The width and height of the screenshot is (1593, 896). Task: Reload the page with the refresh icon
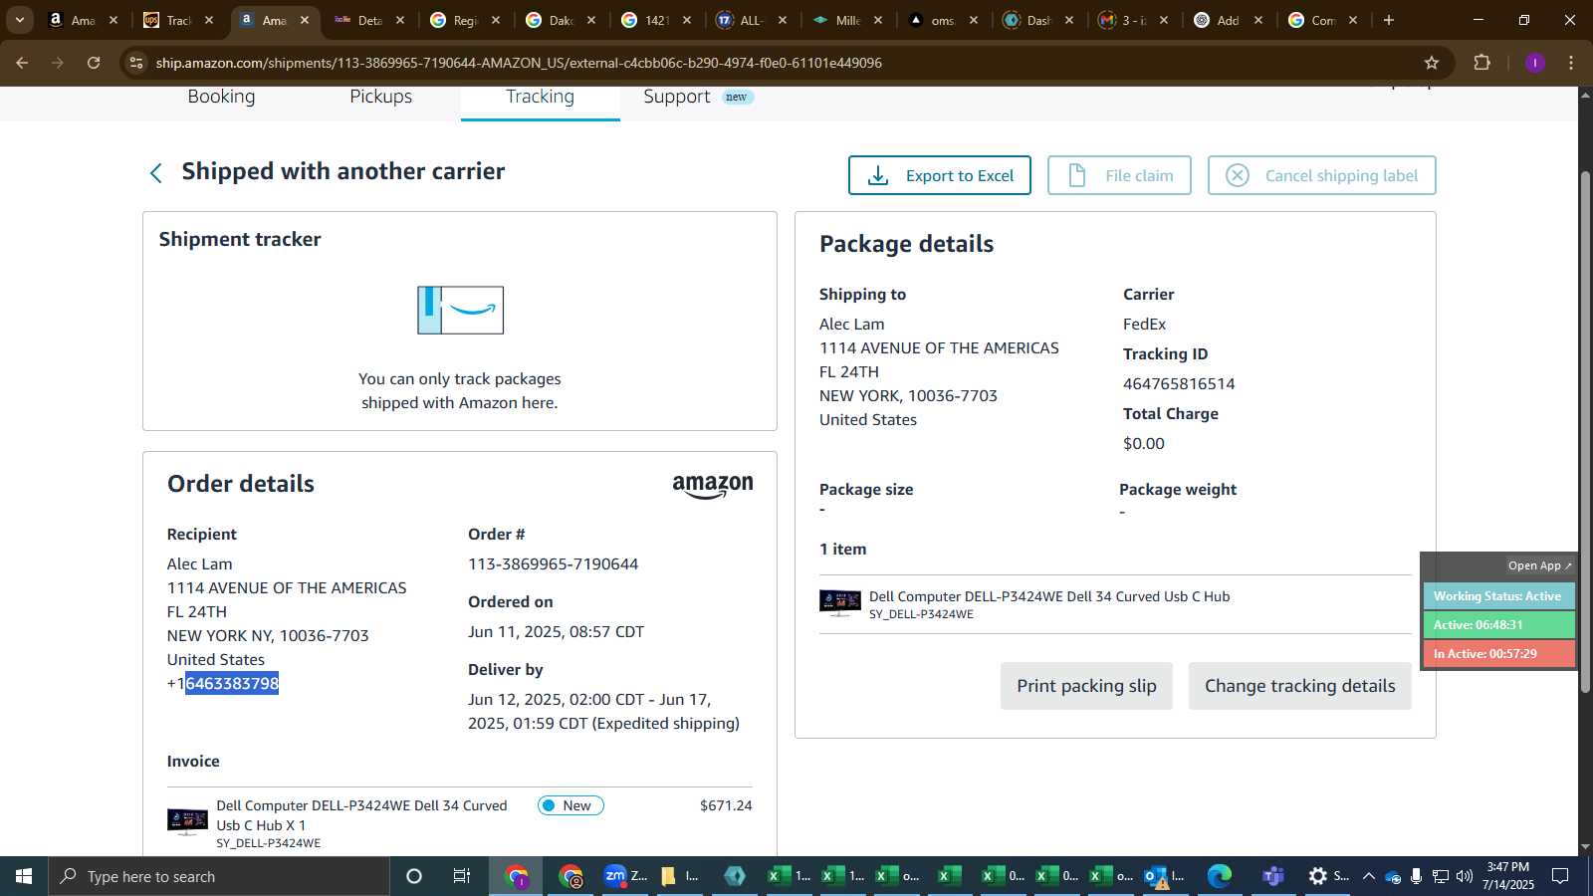click(94, 63)
